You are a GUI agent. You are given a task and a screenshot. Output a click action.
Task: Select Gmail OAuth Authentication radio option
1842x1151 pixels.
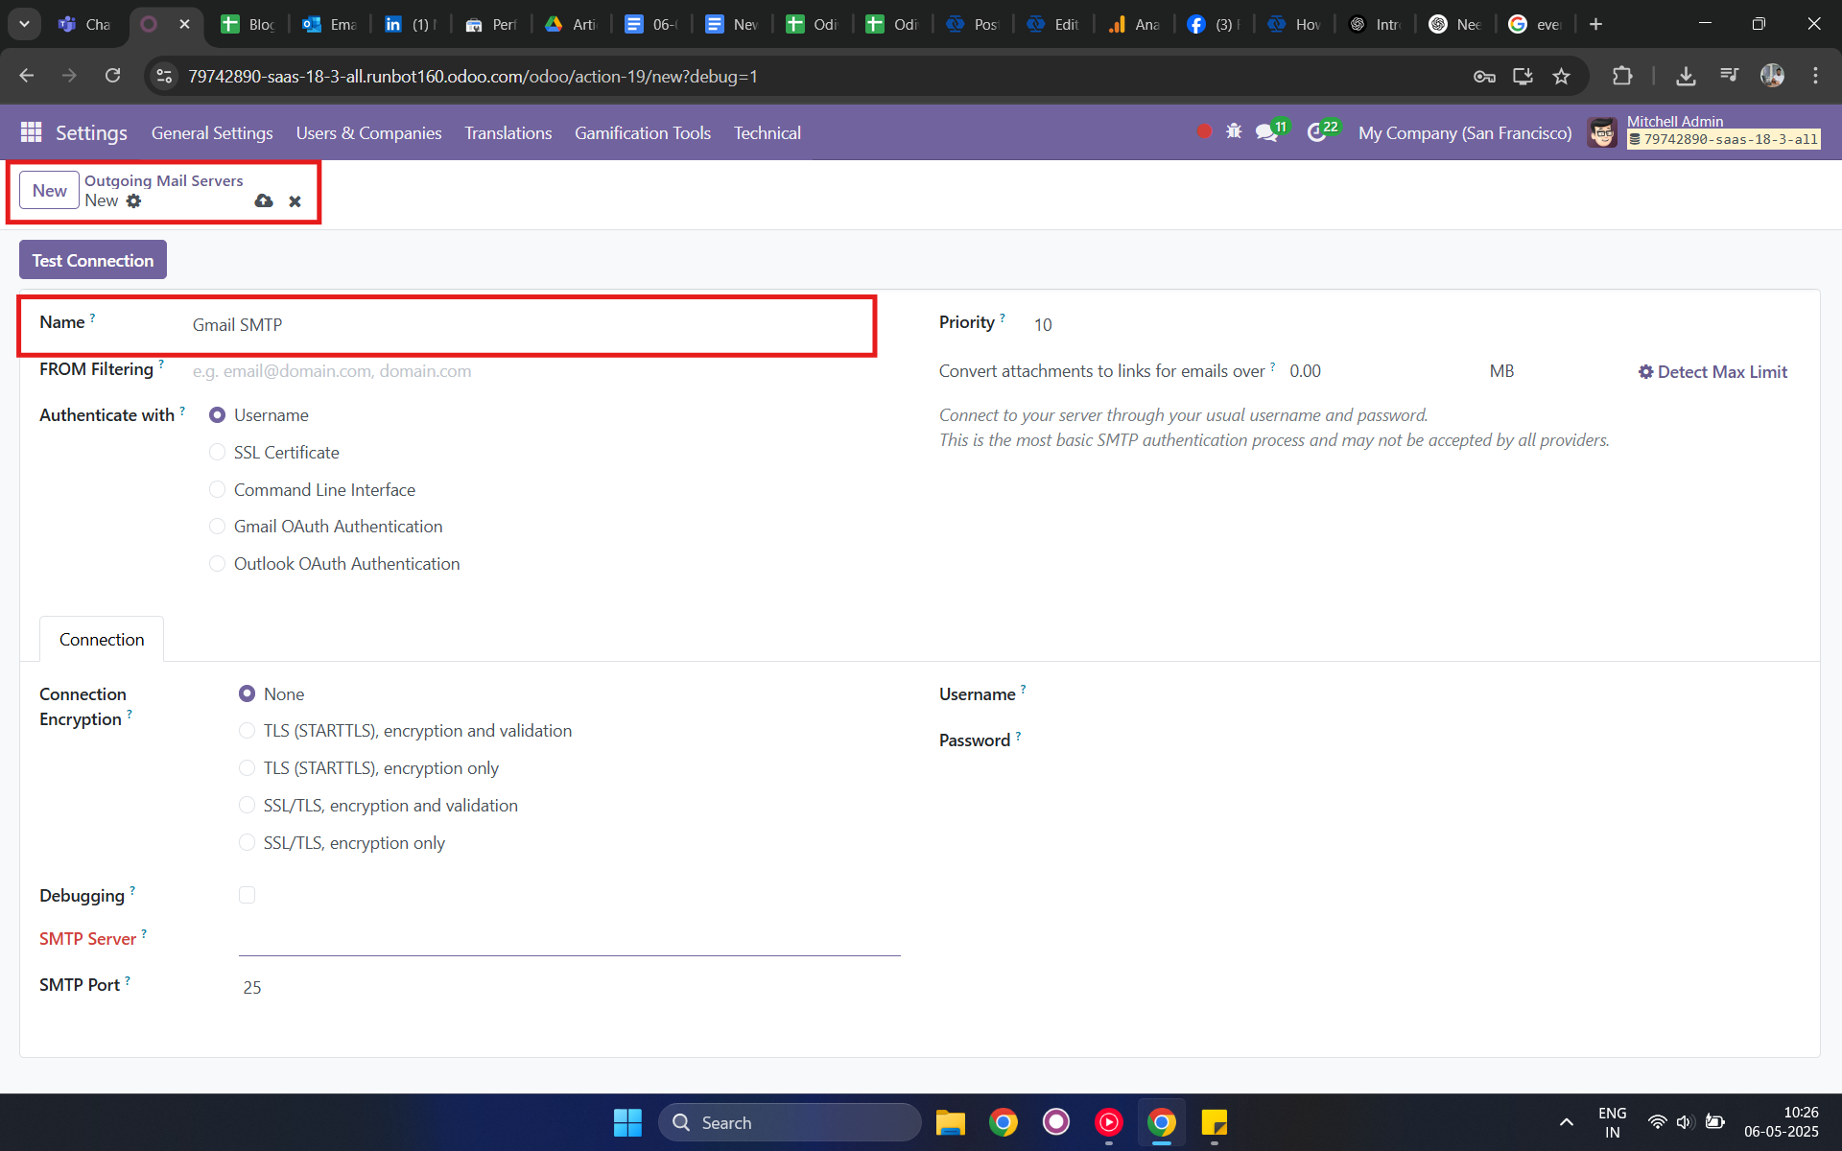pyautogui.click(x=218, y=527)
